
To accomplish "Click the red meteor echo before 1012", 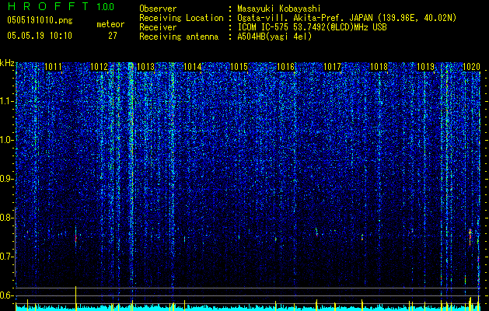I will pyautogui.click(x=75, y=237).
